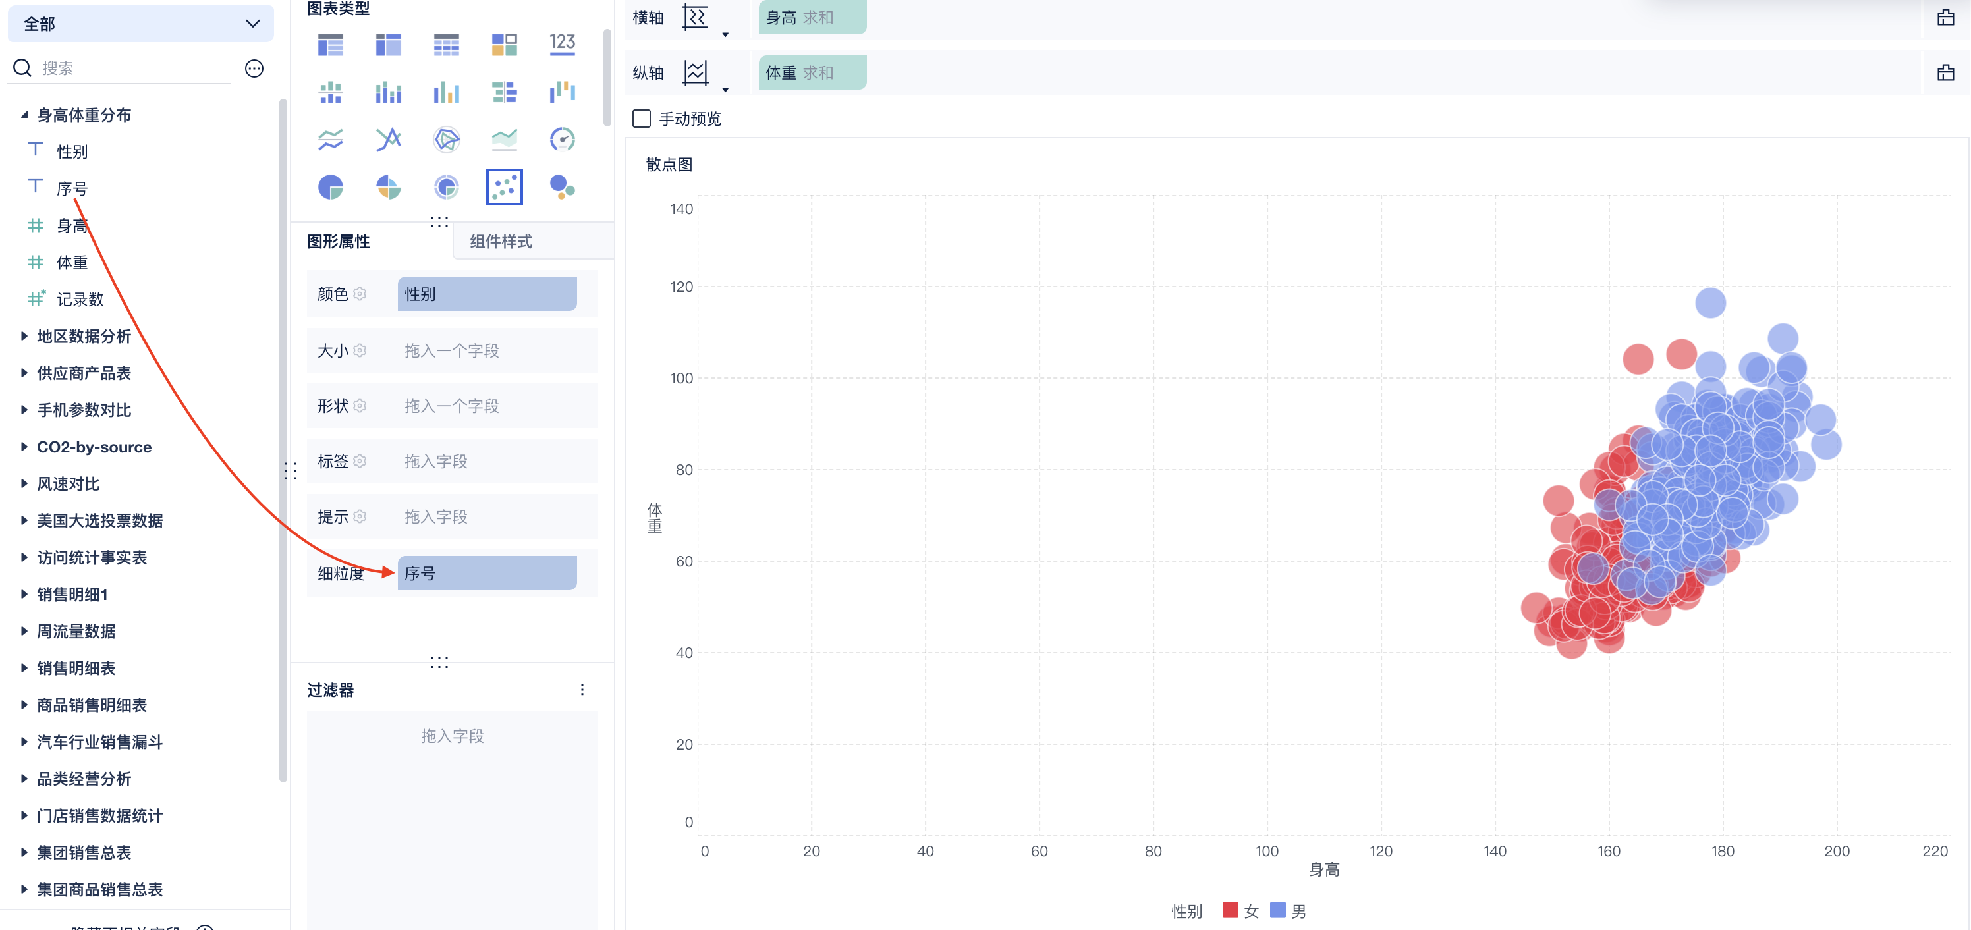Enable the 手动预览 checkbox

[x=641, y=119]
